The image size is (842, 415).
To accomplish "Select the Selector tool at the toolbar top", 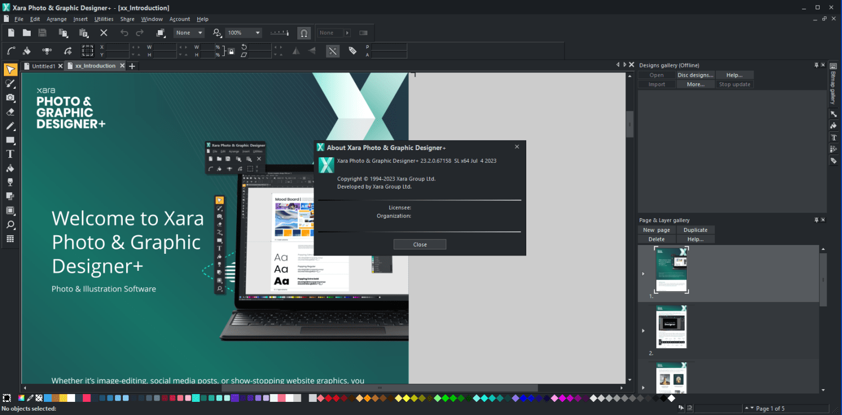I will 10,70.
